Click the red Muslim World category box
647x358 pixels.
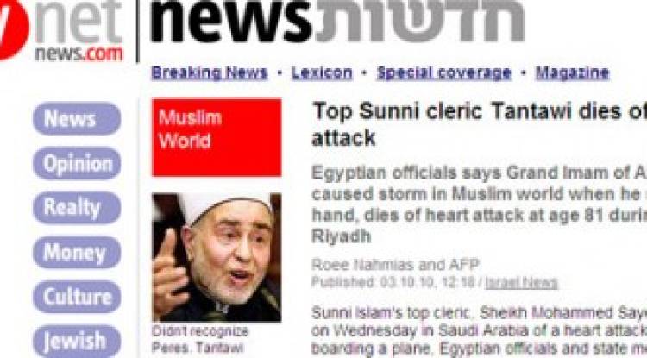(217, 137)
